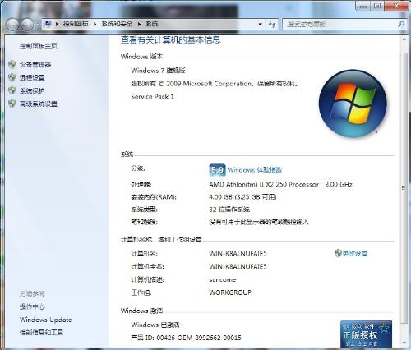Open 设备管理器 link
The image size is (411, 350).
[35, 65]
